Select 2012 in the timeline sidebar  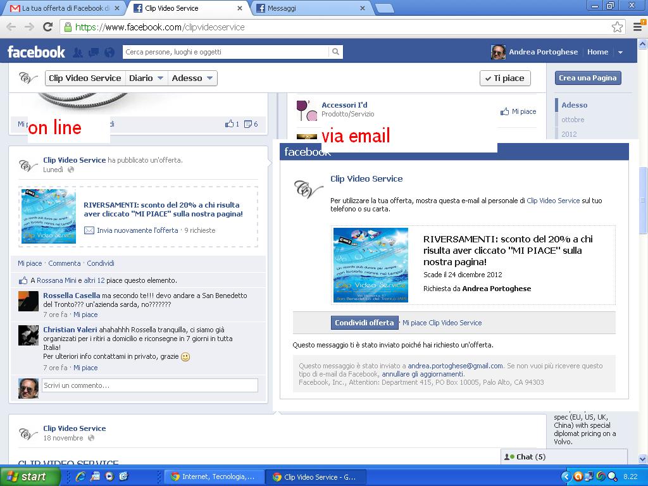pyautogui.click(x=569, y=134)
